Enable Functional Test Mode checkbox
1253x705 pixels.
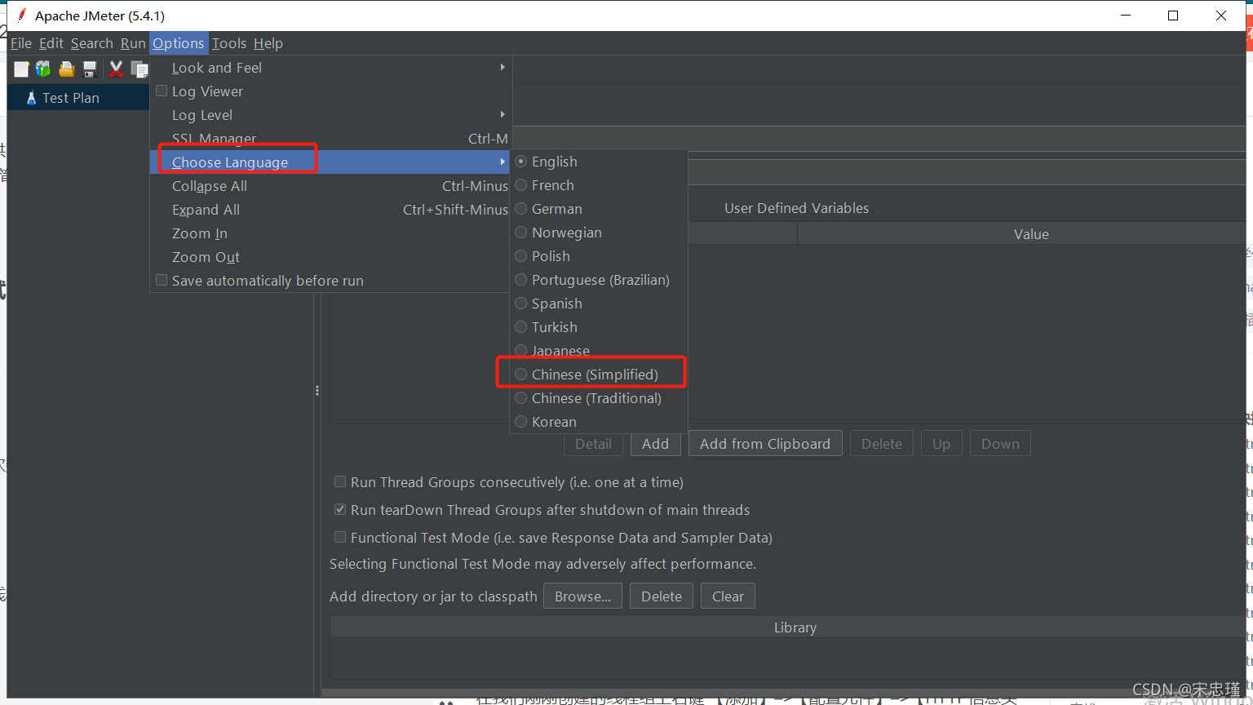[x=340, y=537]
